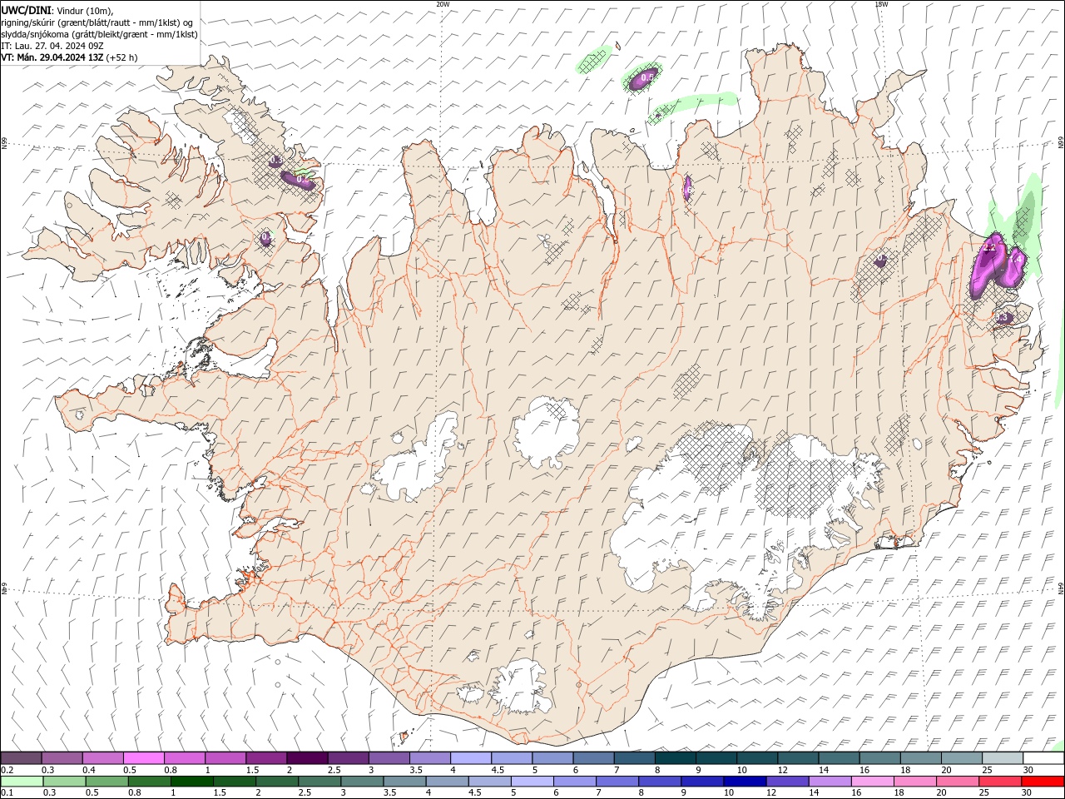Select the 30 pure red rain legend swatch
The image size is (1065, 799).
point(1042,782)
